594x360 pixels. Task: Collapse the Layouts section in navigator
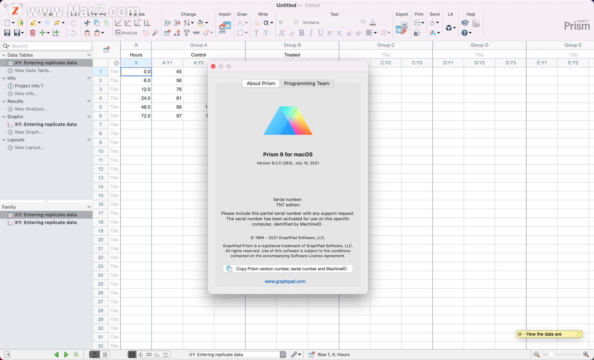coord(4,140)
